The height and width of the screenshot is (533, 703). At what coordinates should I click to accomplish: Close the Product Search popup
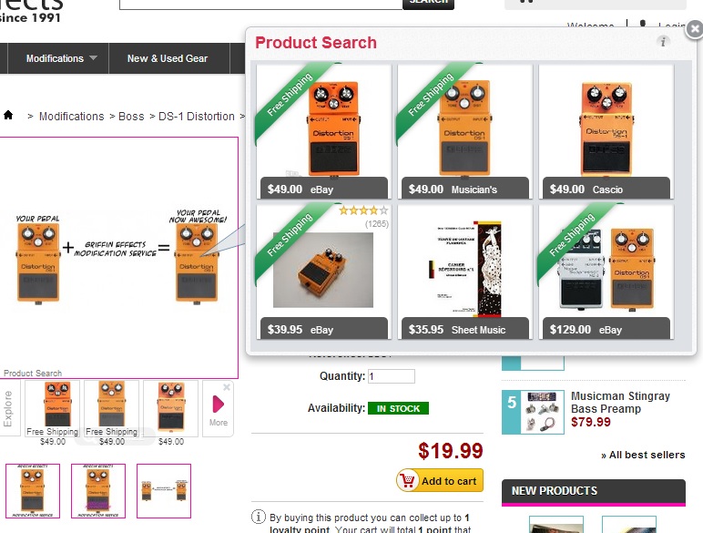coord(695,29)
